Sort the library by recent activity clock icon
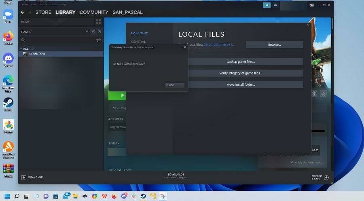The height and width of the screenshot is (201, 364). pos(93,32)
